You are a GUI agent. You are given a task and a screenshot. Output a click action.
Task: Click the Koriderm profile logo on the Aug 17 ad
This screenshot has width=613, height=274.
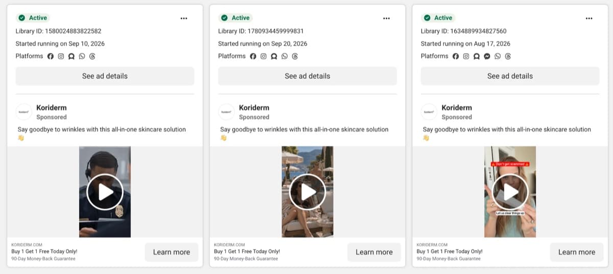429,112
